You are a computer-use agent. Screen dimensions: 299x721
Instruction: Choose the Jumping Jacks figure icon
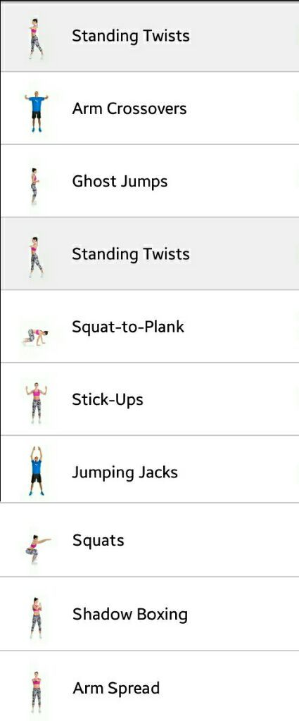pos(37,470)
